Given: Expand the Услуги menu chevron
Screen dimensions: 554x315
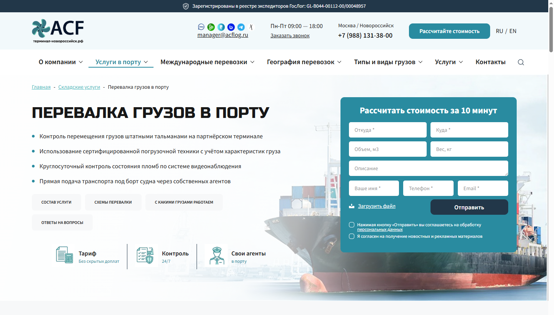Looking at the screenshot, I should 461,62.
